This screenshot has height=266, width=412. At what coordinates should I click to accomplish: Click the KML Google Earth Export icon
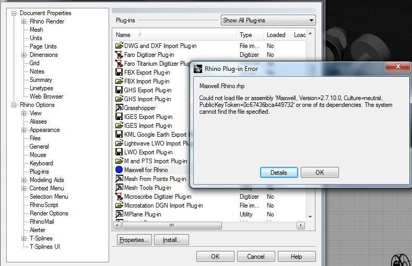pos(119,135)
